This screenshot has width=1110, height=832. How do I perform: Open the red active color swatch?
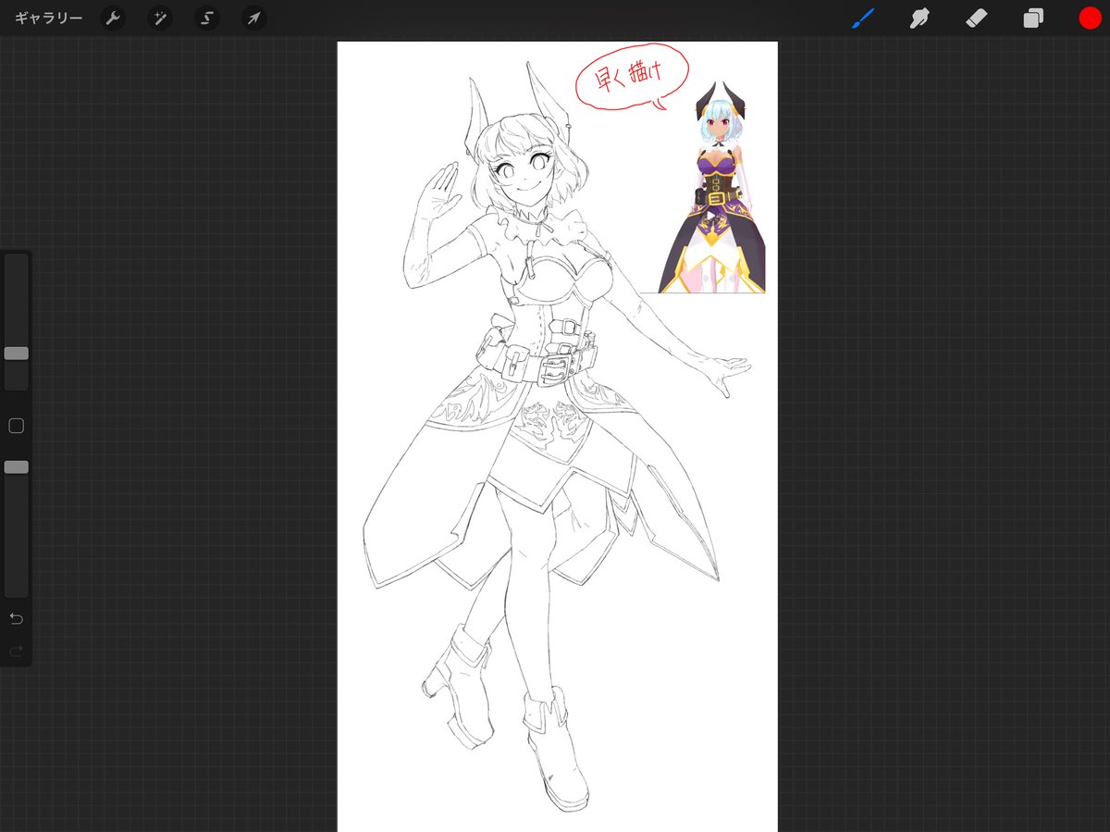pos(1090,18)
